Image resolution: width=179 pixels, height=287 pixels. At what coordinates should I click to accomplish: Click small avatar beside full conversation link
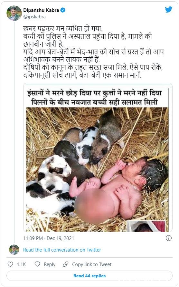pos(14,250)
